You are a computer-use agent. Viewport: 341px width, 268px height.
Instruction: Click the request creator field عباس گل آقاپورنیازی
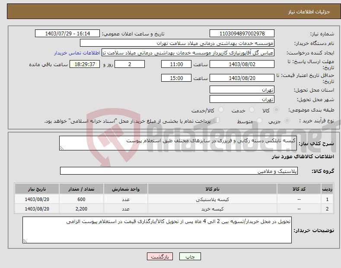pos(188,53)
